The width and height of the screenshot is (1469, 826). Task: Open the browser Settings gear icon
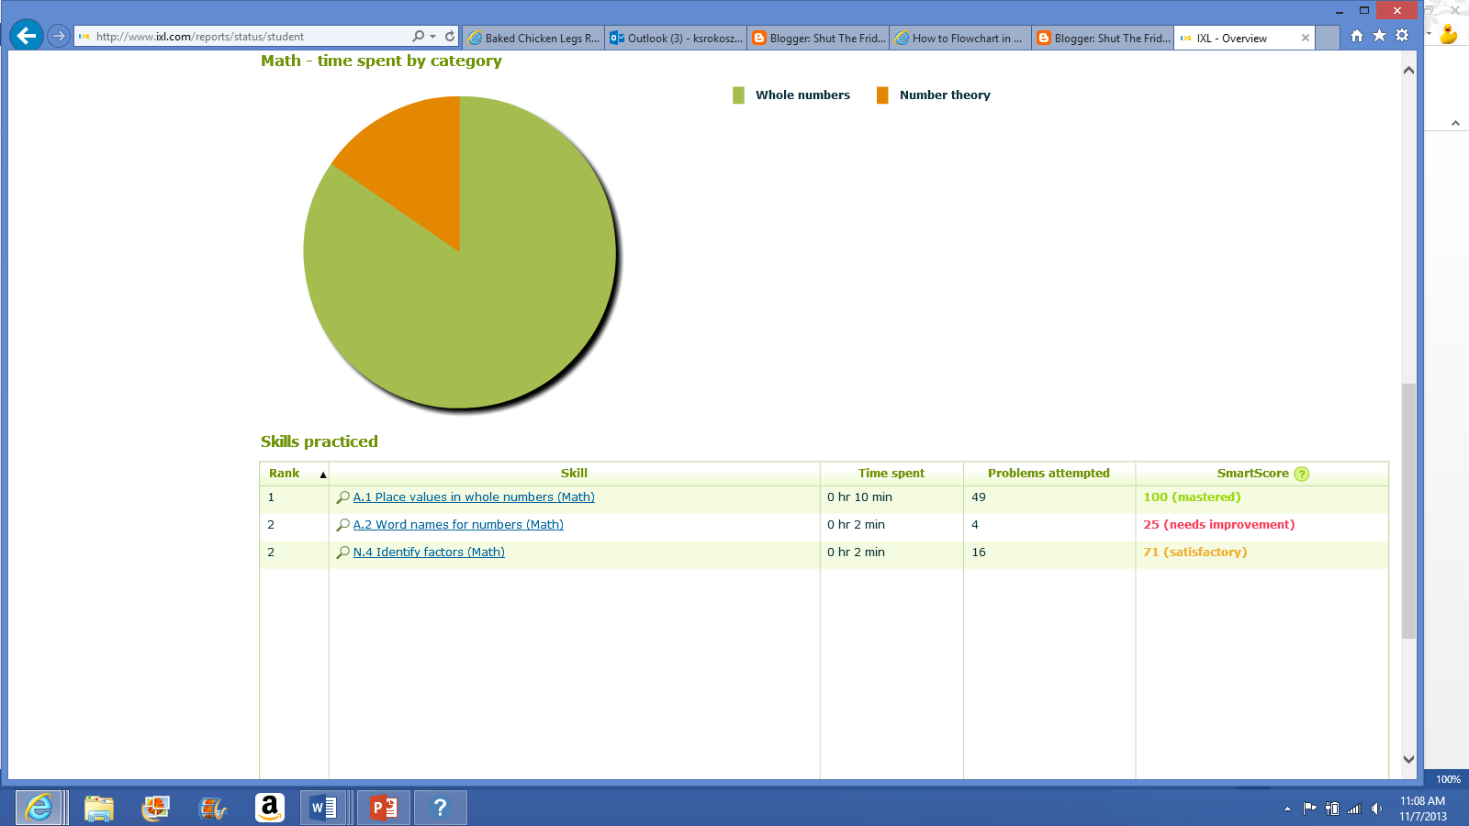(1402, 33)
